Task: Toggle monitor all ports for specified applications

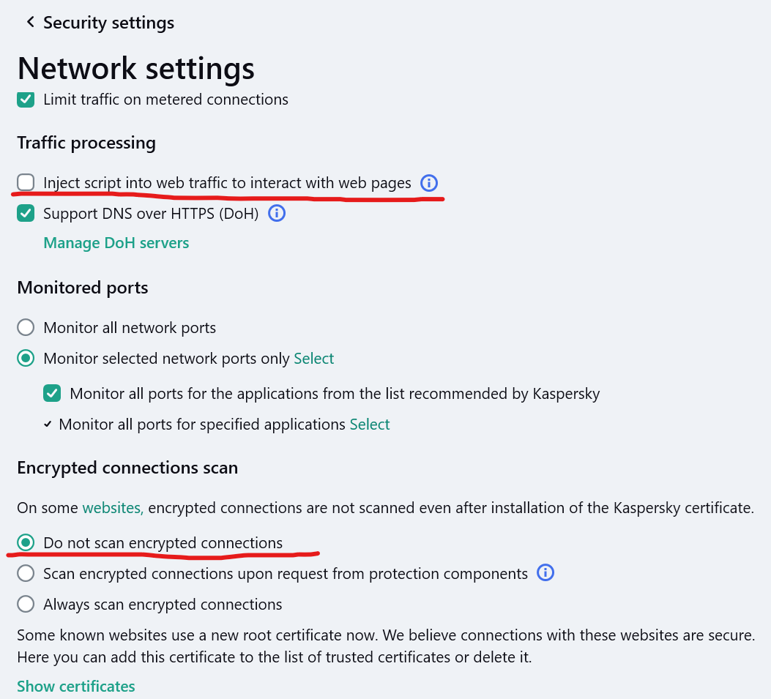Action: click(x=47, y=424)
